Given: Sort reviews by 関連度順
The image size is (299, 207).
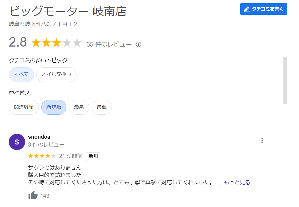Looking at the screenshot, I should coord(24,107).
